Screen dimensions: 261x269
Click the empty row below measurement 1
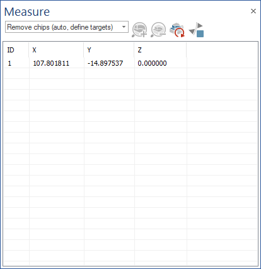130,73
